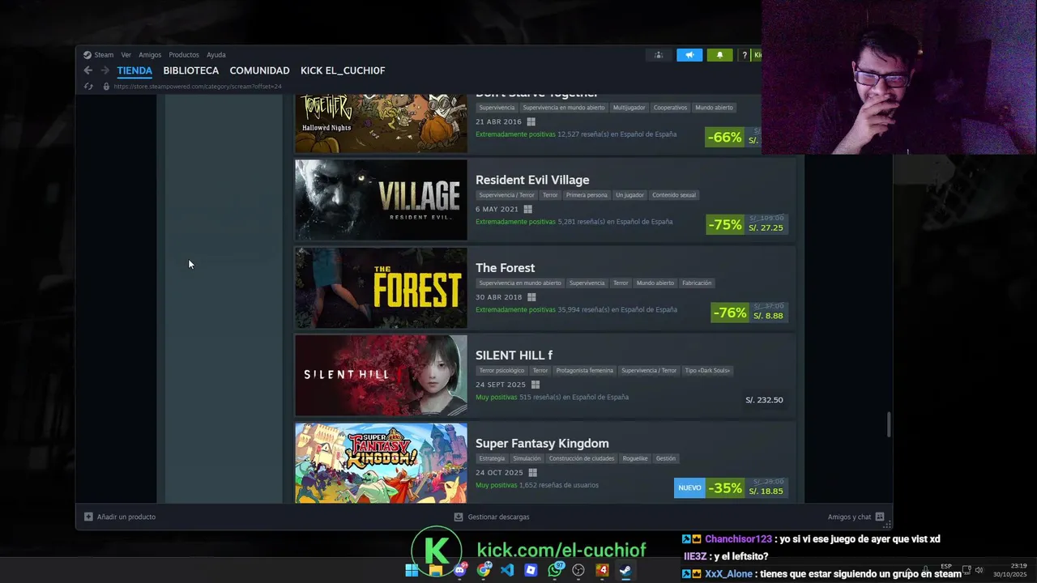This screenshot has height=583, width=1037.
Task: Click the Gestionar descargas download icon
Action: tap(459, 517)
